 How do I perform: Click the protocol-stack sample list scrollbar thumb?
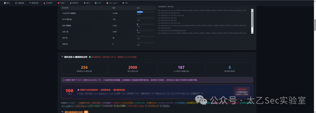(x=252, y=19)
